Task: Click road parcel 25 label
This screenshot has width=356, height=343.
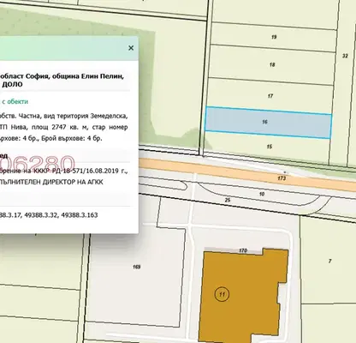Action: pyautogui.click(x=228, y=200)
